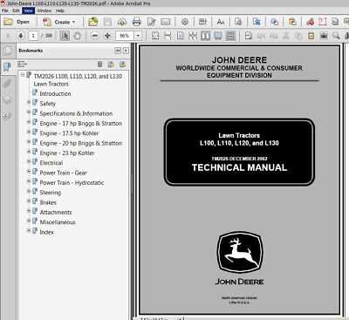Viewport: 349px width, 320px height.
Task: Open the Create PDF dropdown
Action: coord(59,22)
